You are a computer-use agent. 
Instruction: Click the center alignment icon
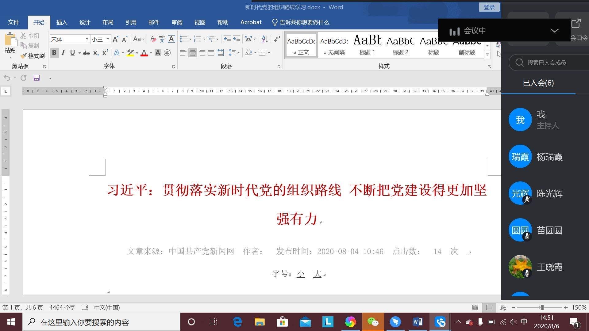tap(192, 53)
